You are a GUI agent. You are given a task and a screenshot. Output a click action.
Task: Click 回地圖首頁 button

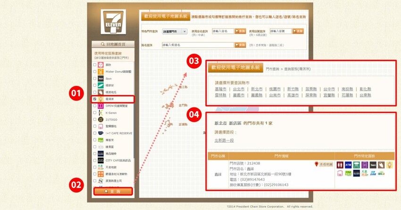(x=113, y=45)
